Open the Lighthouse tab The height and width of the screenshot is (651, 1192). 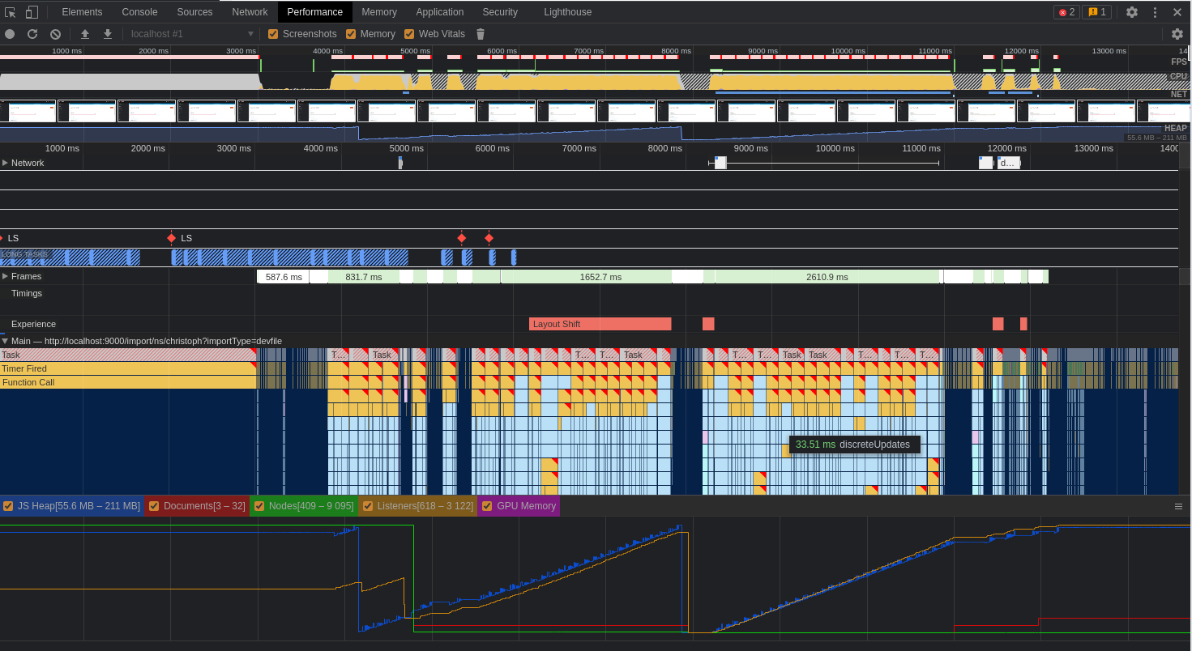(568, 12)
